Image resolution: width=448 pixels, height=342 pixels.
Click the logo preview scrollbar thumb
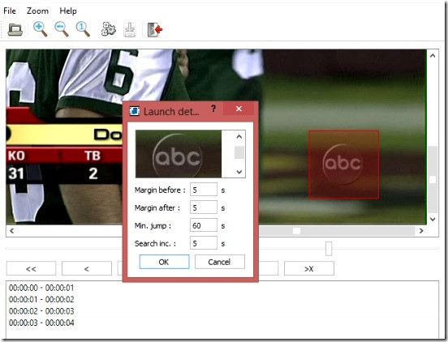point(239,152)
